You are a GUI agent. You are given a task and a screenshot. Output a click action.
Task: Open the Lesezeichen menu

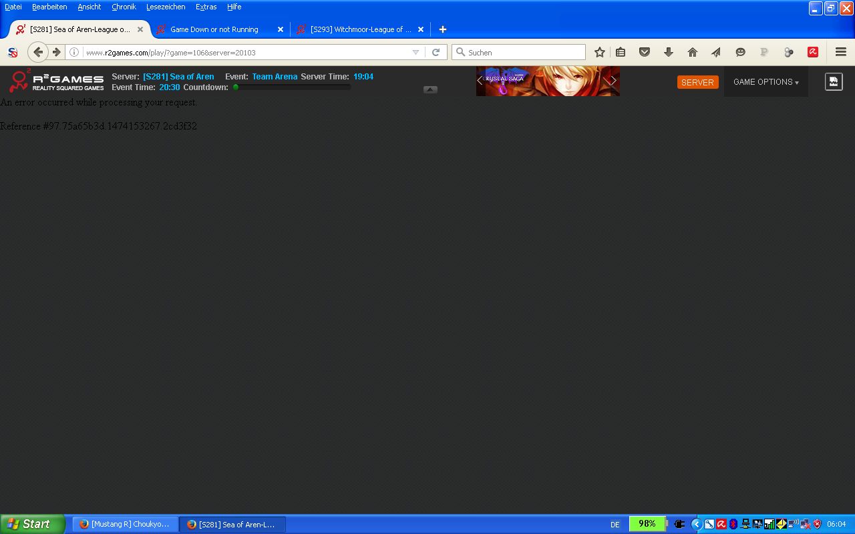[x=166, y=7]
